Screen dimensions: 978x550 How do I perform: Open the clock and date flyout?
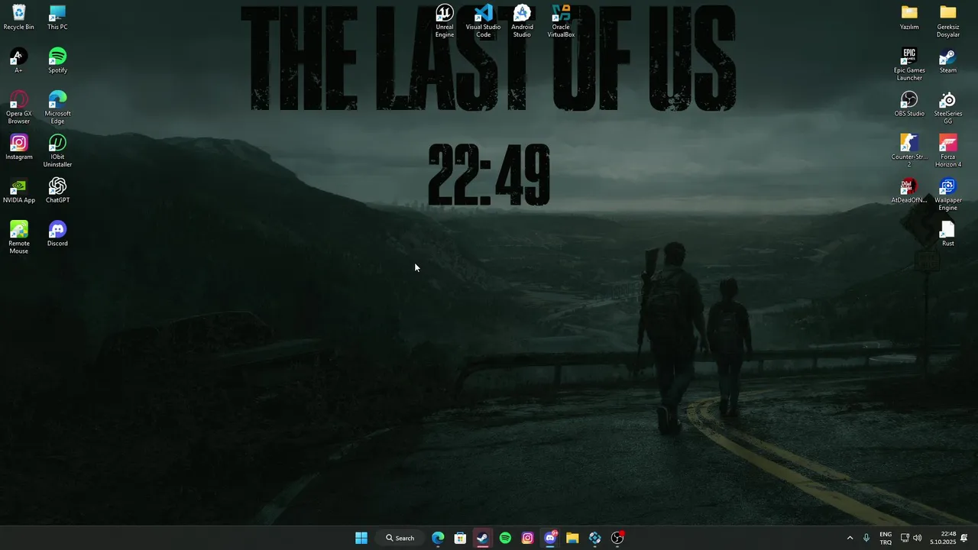[943, 538]
